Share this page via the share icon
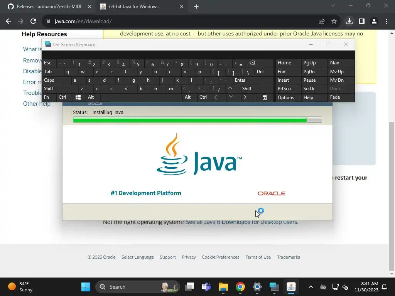The image size is (395, 296). click(321, 22)
